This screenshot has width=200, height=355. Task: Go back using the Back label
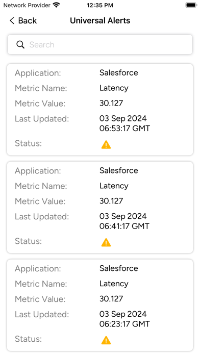28,20
